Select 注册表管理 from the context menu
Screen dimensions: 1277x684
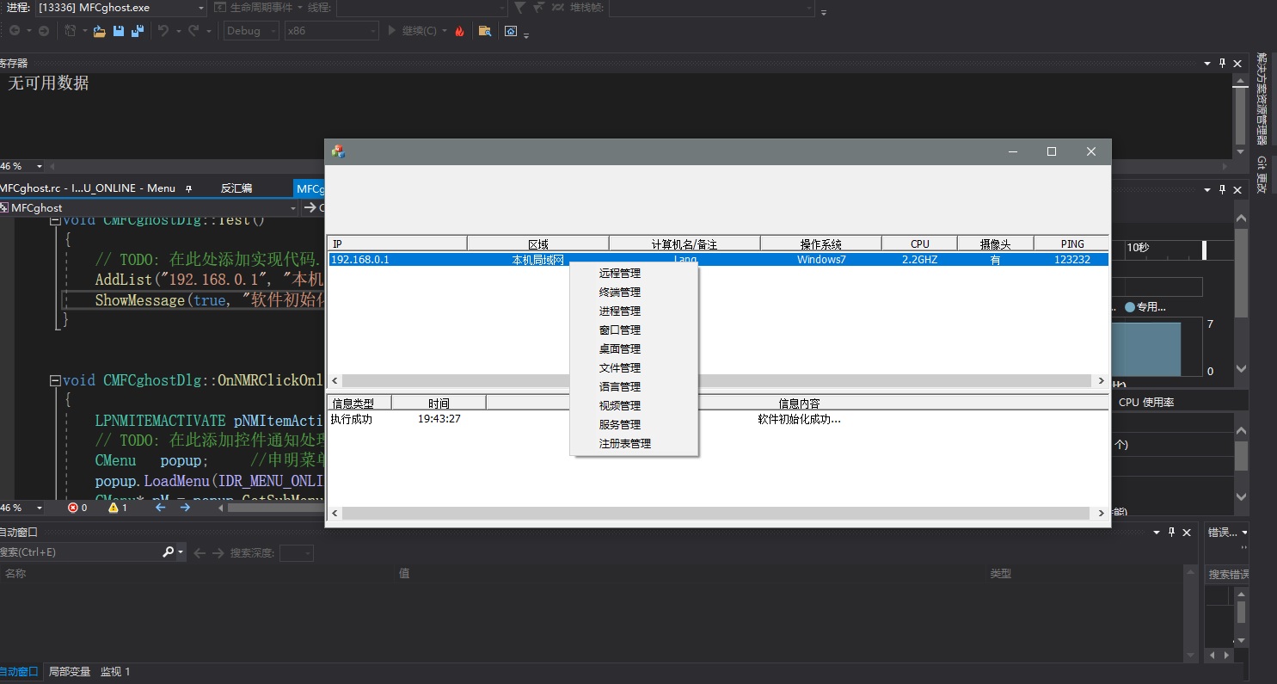pyautogui.click(x=624, y=444)
